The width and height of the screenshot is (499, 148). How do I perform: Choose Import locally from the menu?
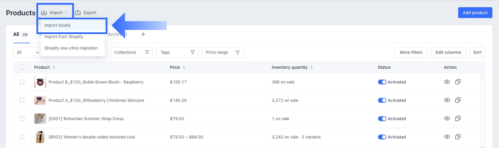click(58, 25)
